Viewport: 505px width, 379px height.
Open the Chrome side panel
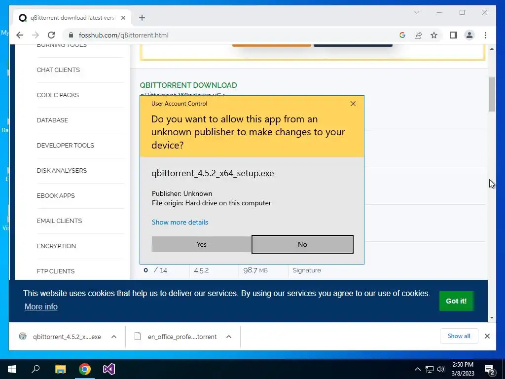(x=454, y=35)
